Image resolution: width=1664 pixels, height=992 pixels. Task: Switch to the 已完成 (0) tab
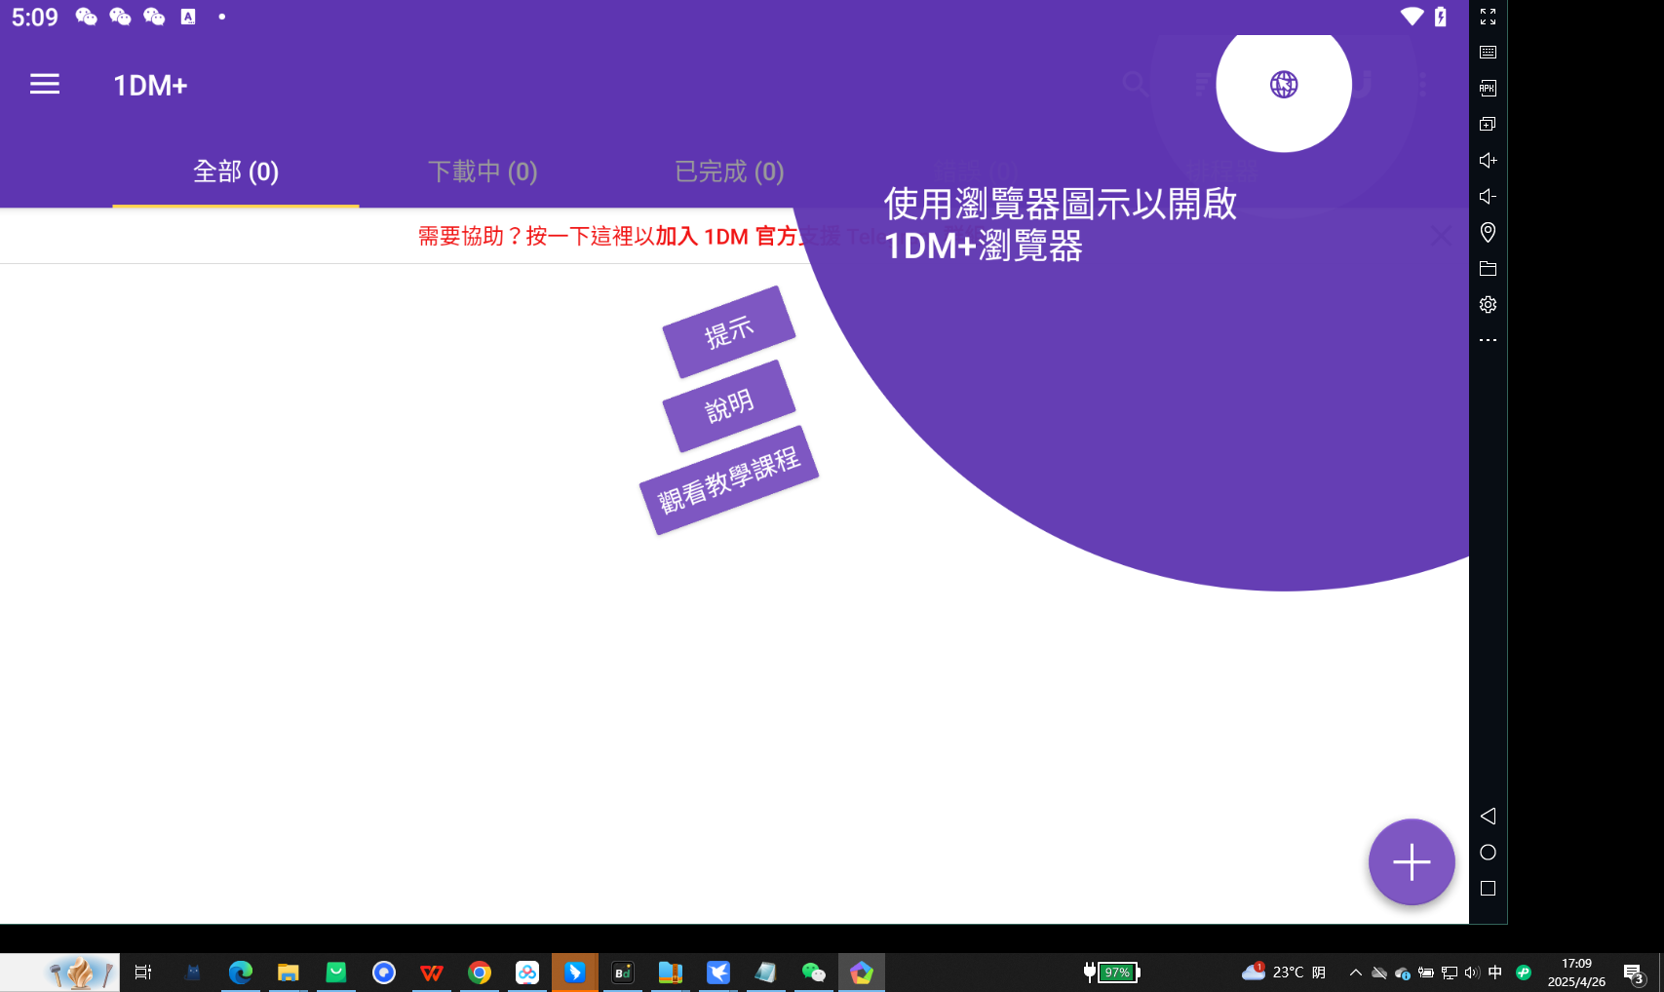click(729, 172)
